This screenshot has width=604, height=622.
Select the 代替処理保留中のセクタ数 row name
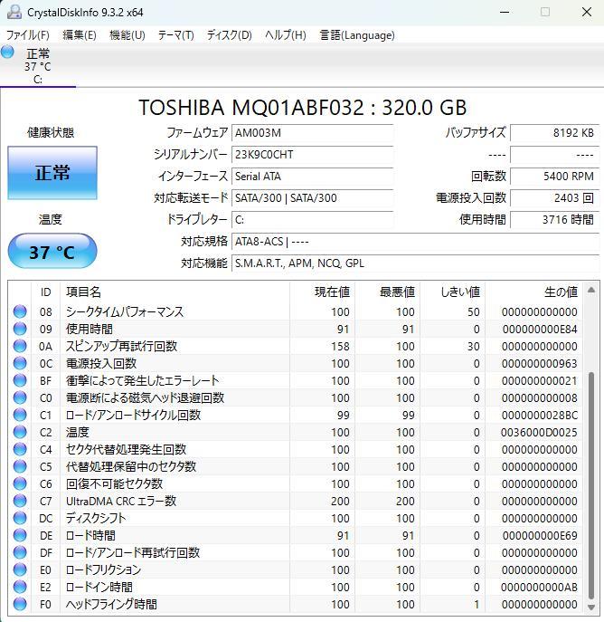tap(131, 466)
